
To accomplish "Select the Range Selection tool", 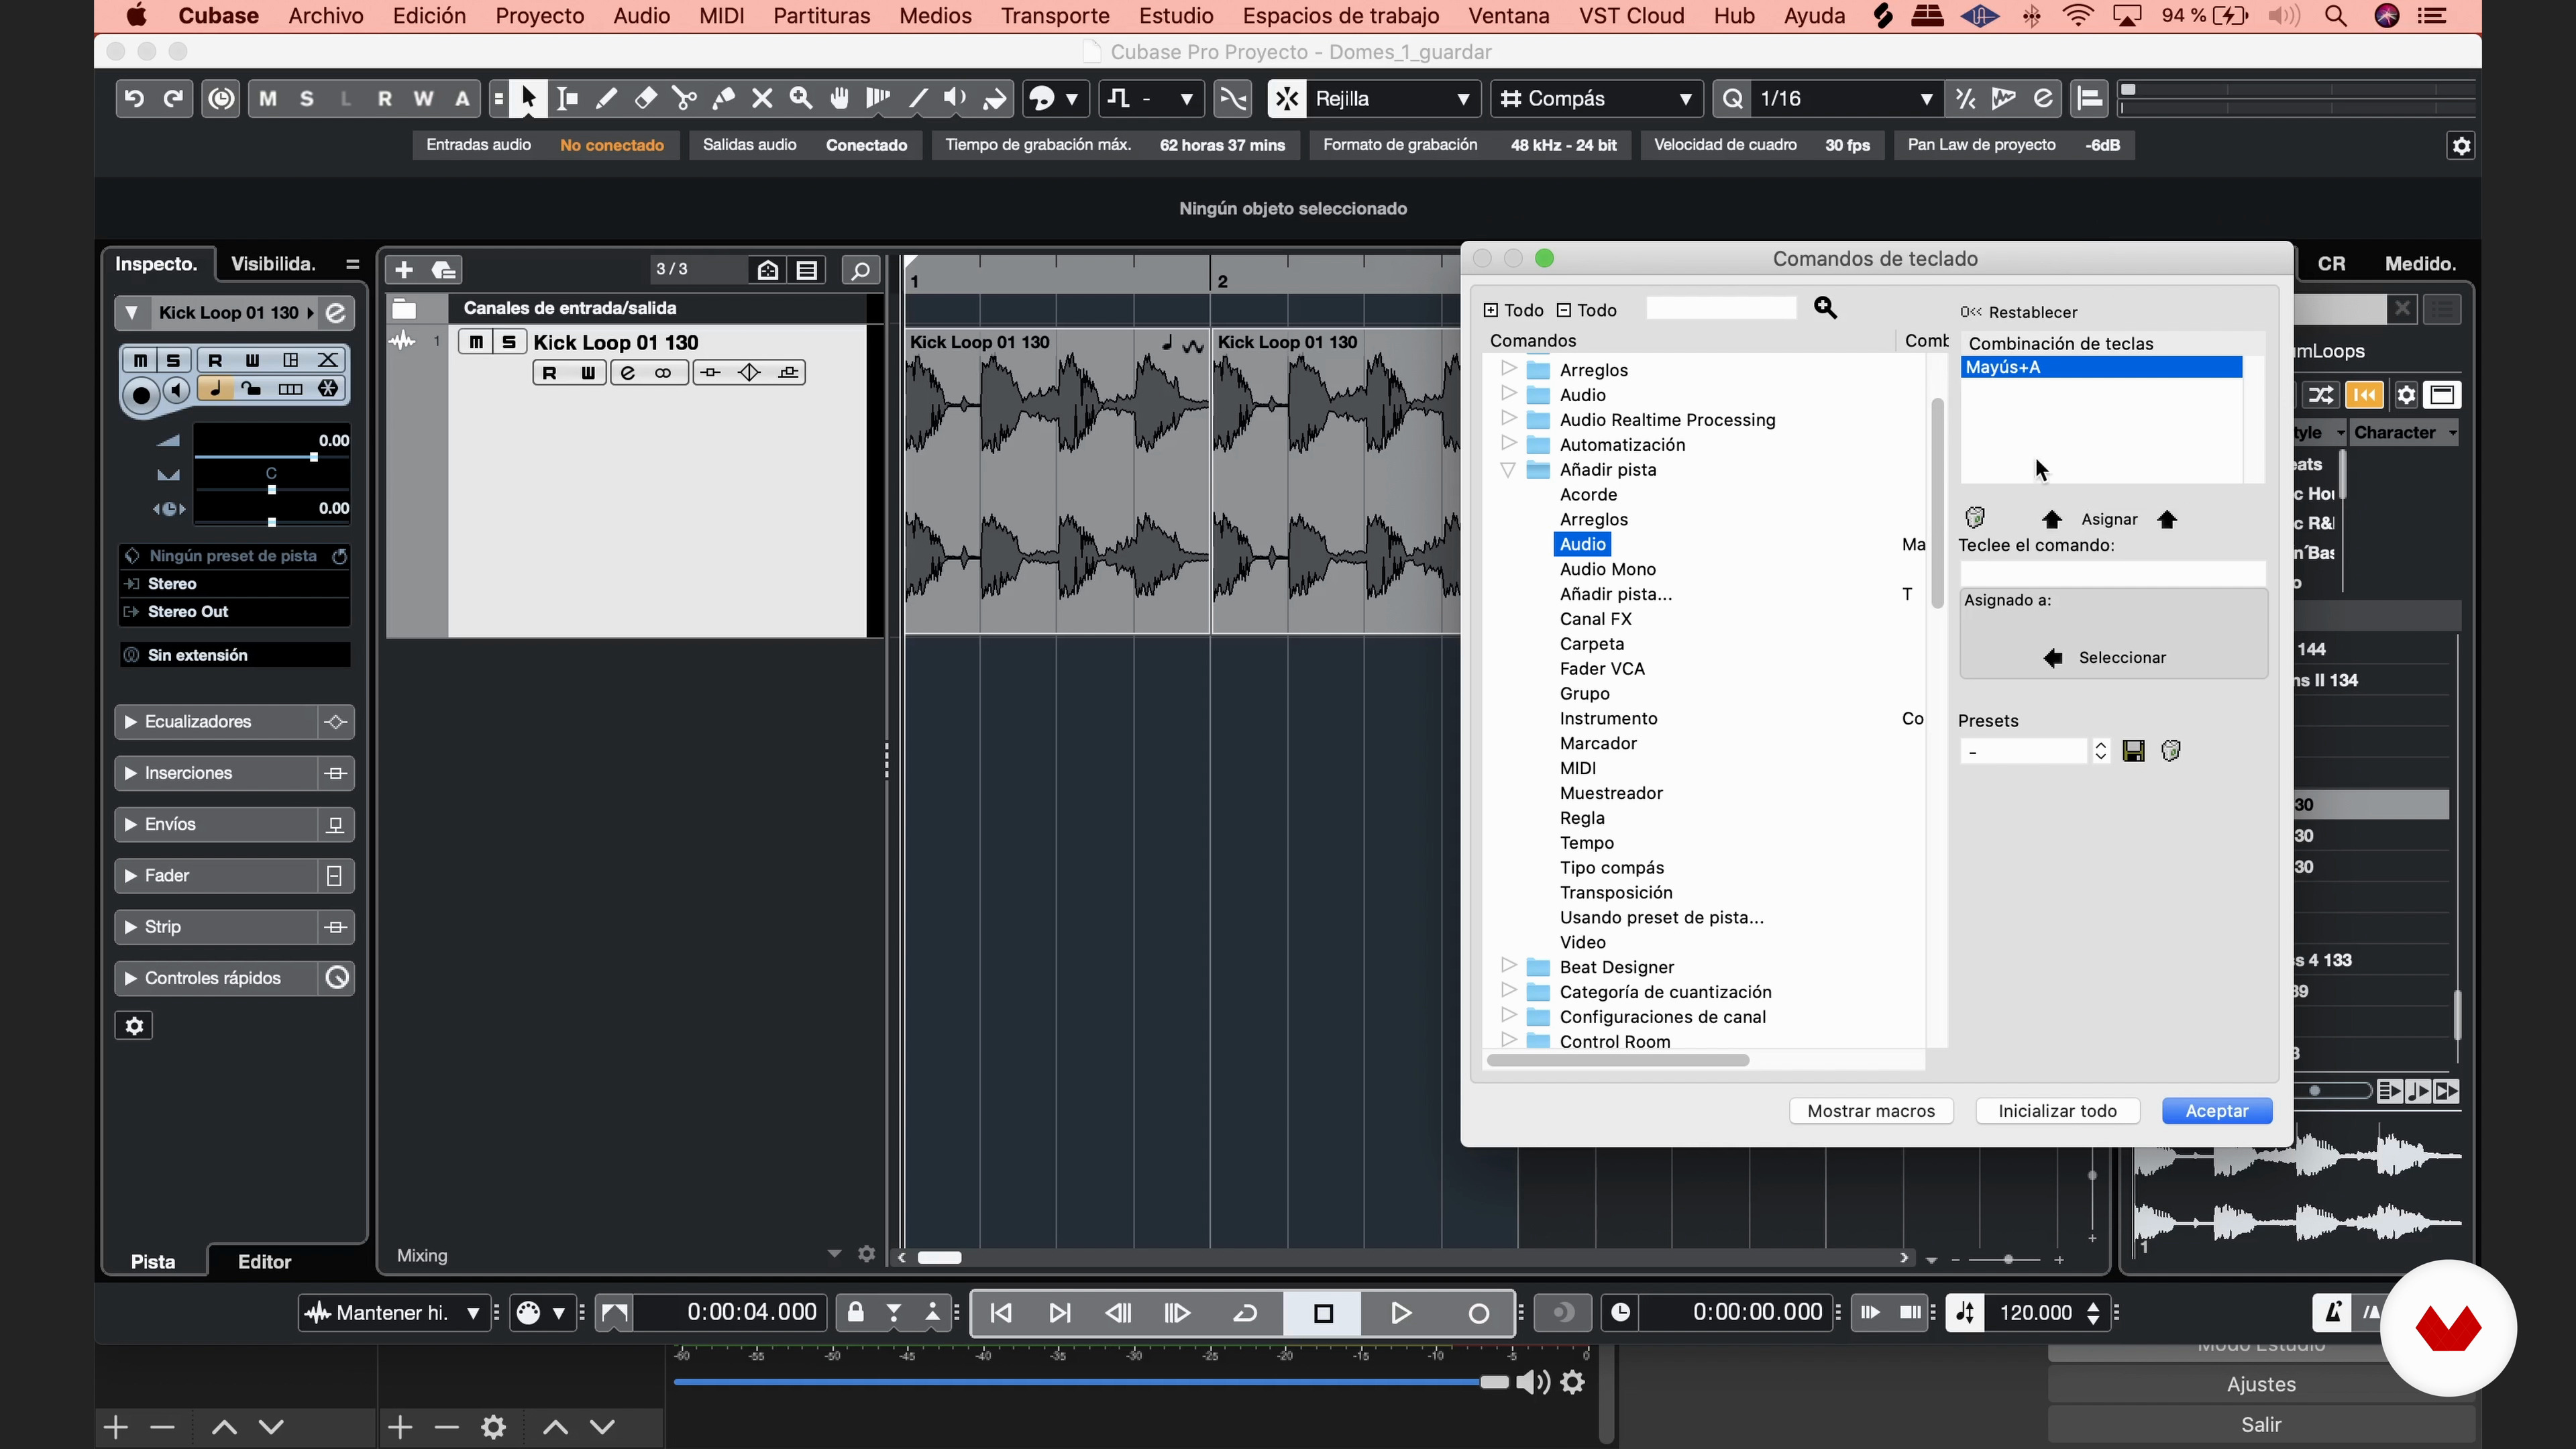I will [567, 98].
